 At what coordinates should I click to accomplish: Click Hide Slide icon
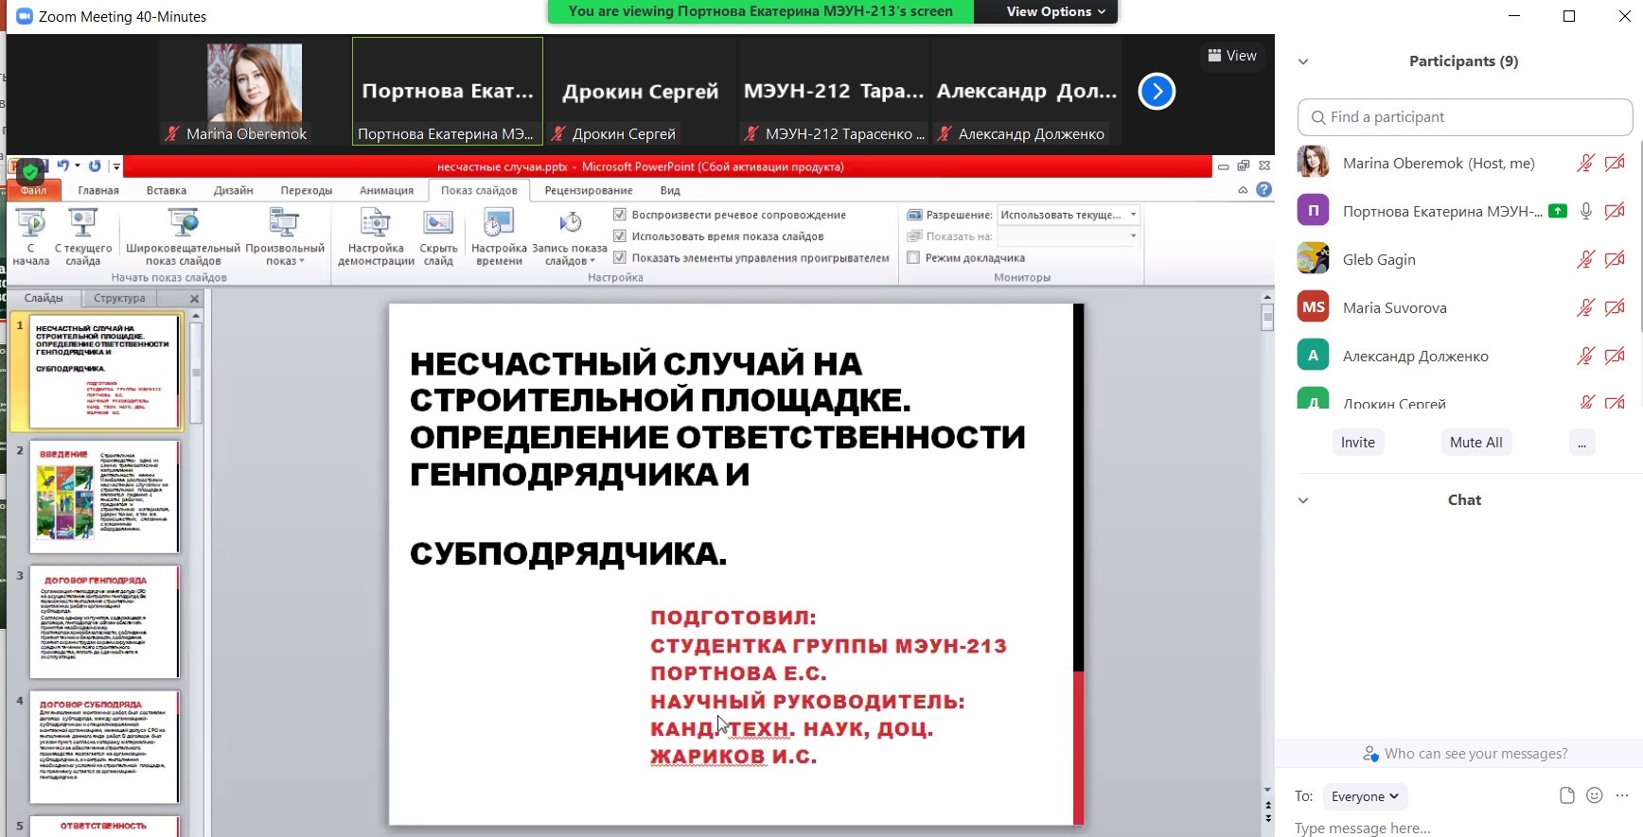(x=438, y=224)
